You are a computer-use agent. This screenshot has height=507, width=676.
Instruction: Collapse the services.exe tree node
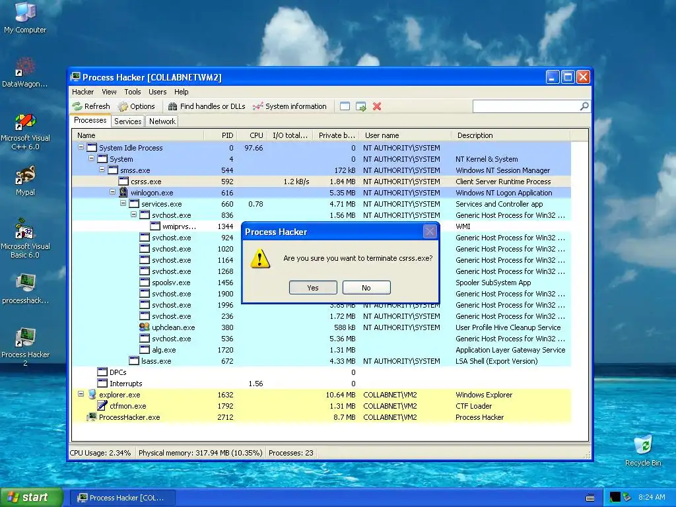[x=123, y=203]
